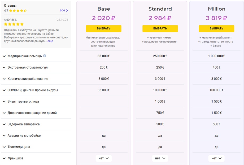Open the Франшиза dropdown for Million plan

pyautogui.click(x=216, y=158)
